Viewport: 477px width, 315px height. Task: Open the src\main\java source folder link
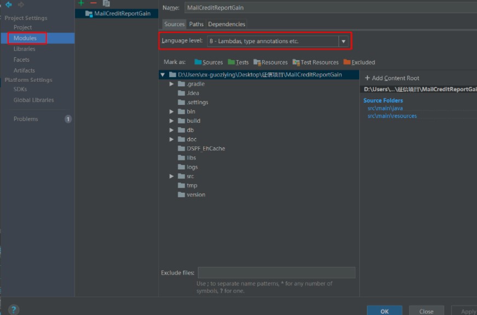(x=385, y=108)
